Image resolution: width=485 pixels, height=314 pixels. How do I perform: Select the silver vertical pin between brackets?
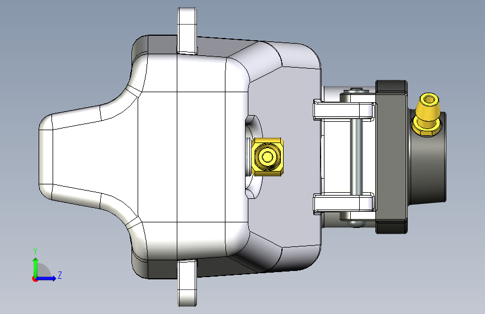[356, 156]
